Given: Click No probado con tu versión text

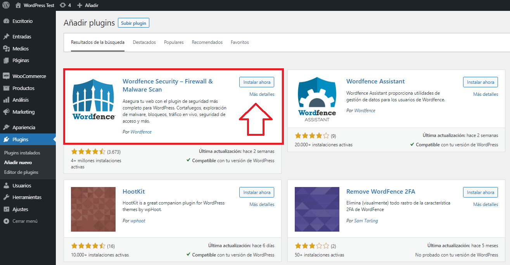Looking at the screenshot, I should click(x=456, y=255).
